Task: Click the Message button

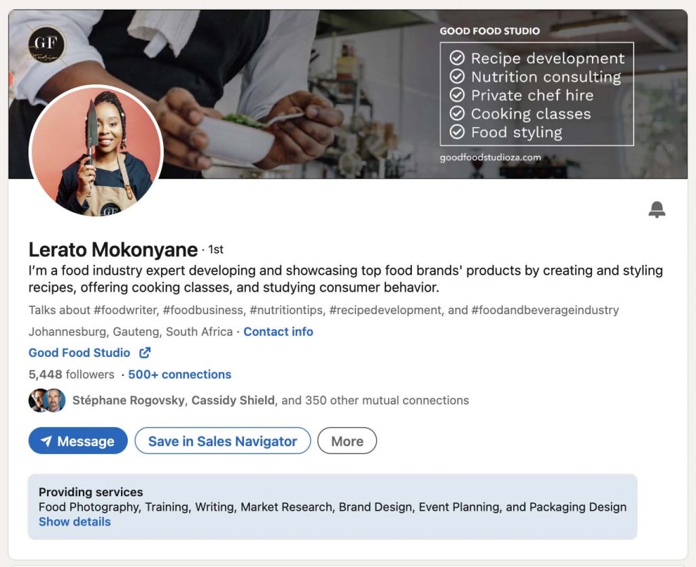Action: point(77,441)
